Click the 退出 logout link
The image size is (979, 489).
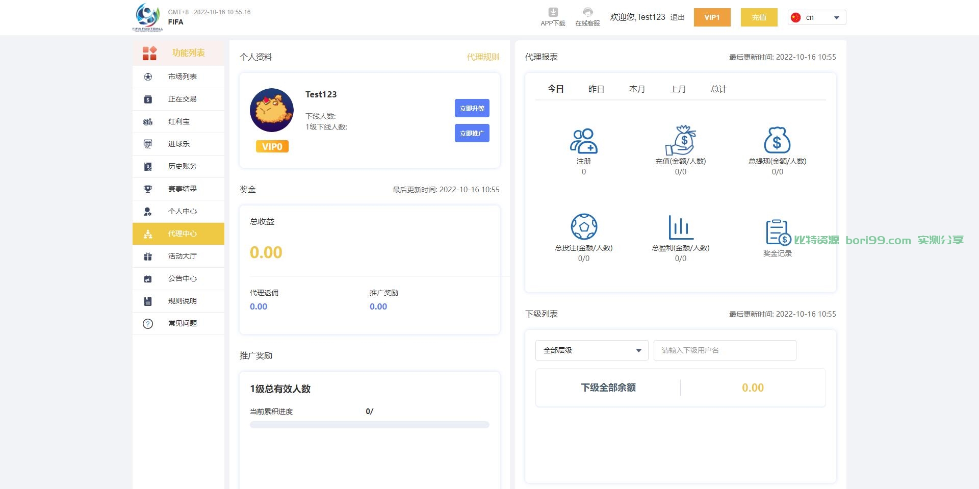677,17
